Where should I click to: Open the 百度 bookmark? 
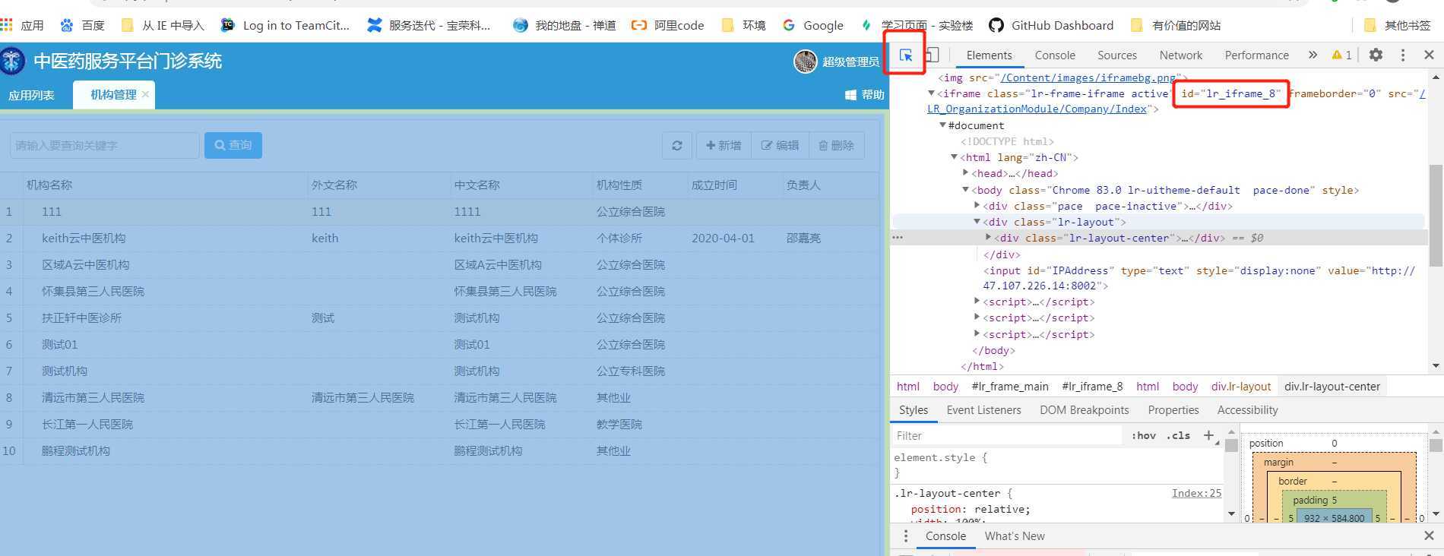(82, 25)
